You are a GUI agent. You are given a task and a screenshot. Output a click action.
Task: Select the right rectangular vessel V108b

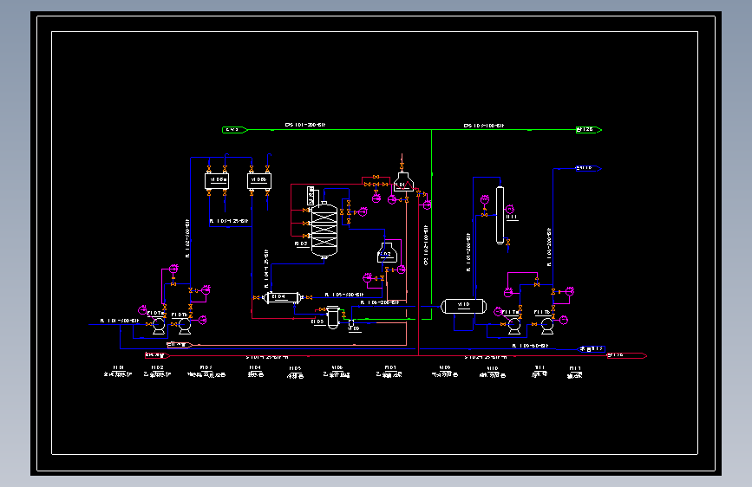259,181
